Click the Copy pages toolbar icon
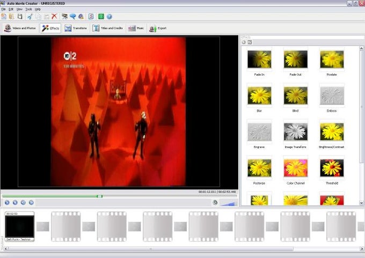Image resolution: width=365 pixels, height=258 pixels. [x=39, y=16]
